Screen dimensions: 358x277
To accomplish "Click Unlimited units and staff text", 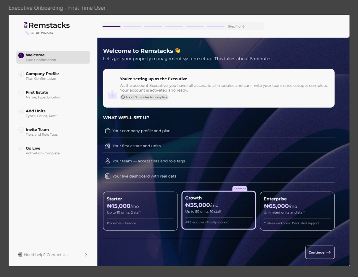I will 284,212.
